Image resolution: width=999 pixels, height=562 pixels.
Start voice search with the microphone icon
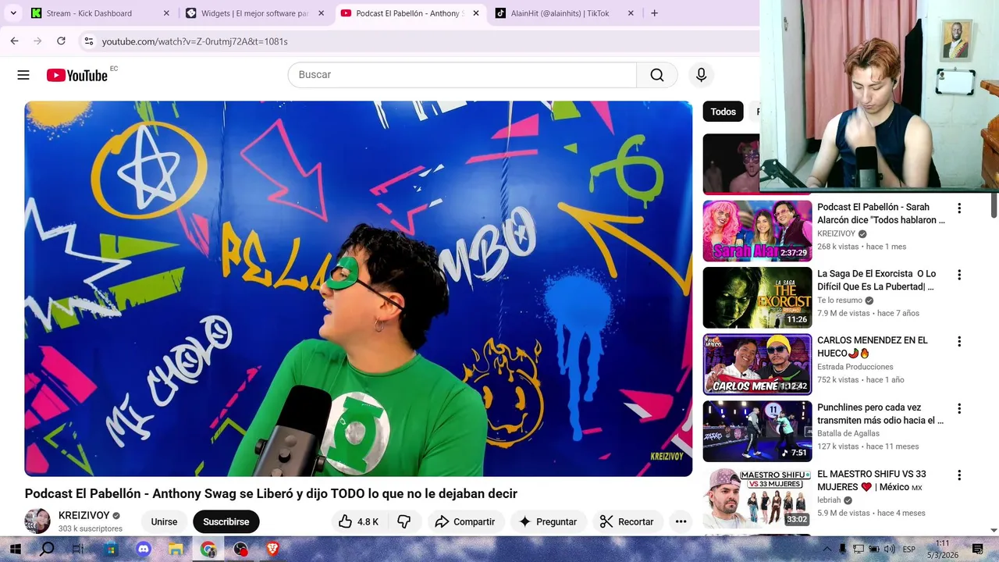(x=701, y=74)
